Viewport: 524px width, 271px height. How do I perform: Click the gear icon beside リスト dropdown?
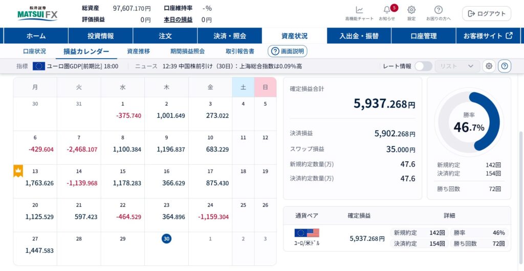point(489,66)
